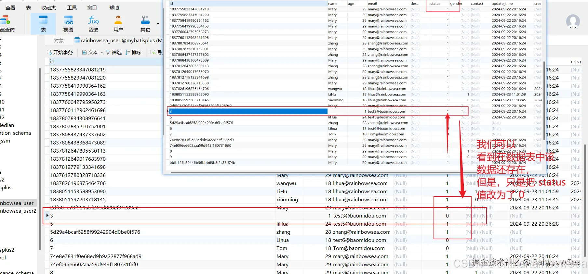Image resolution: width=588 pixels, height=274 pixels.
Task: Open the 视图 (View) toolbar button
Action: [x=68, y=24]
